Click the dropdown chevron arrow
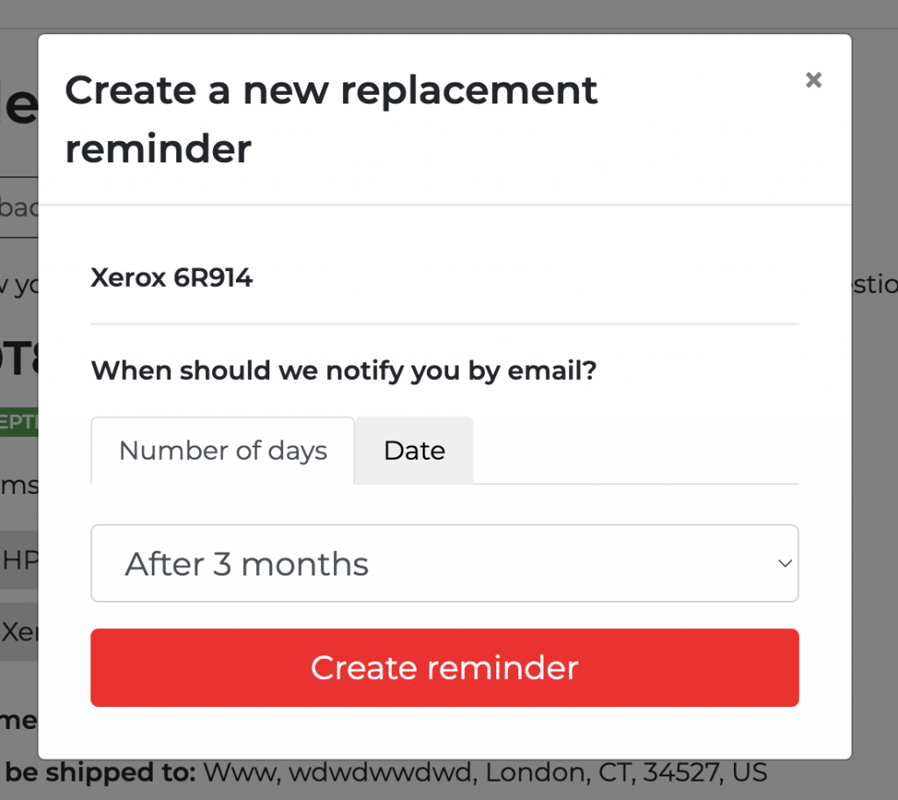 pyautogui.click(x=785, y=564)
